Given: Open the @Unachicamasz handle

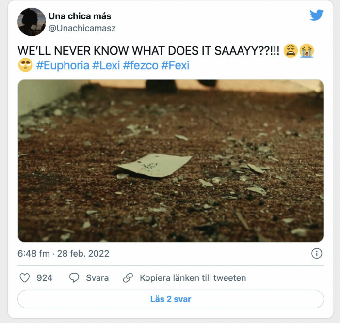Looking at the screenshot, I should (82, 28).
